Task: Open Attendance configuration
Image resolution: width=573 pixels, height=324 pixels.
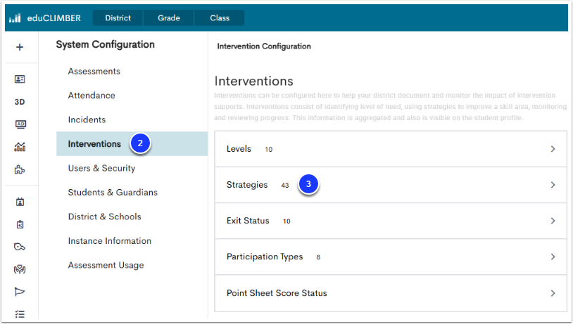Action: (92, 95)
